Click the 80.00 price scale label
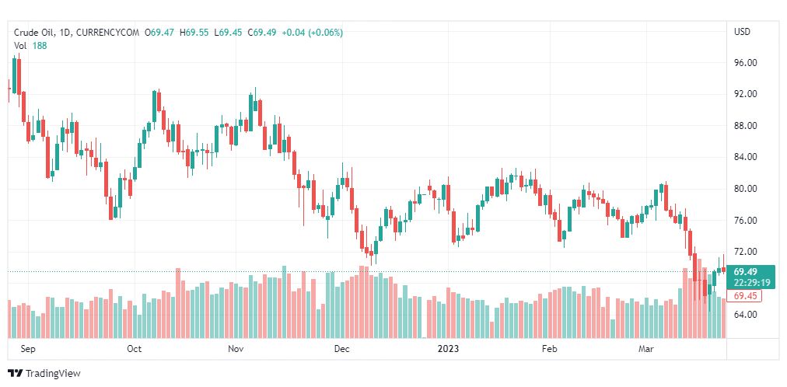Screen dimensions: 787x387 point(746,189)
